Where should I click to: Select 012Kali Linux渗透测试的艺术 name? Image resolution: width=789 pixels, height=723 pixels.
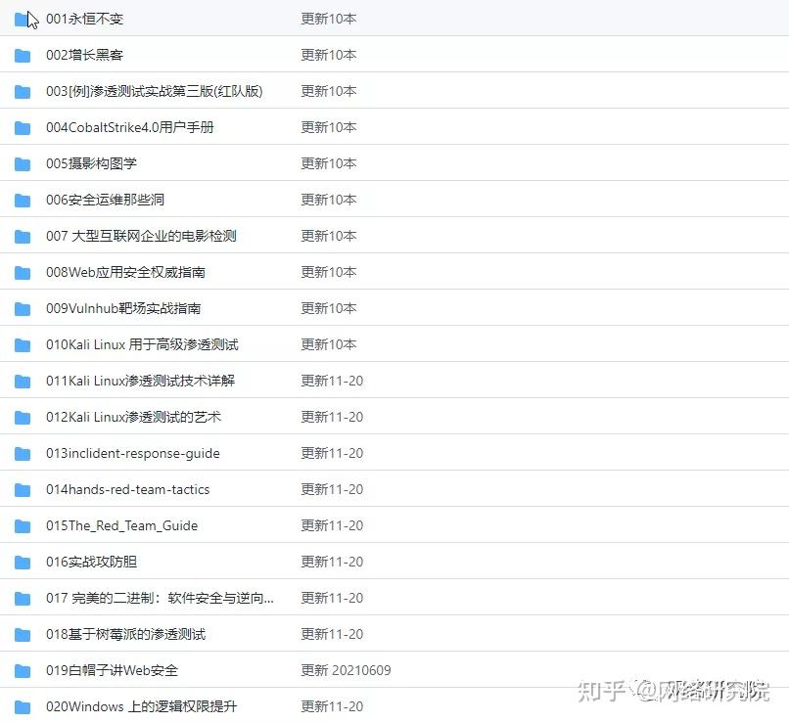133,417
